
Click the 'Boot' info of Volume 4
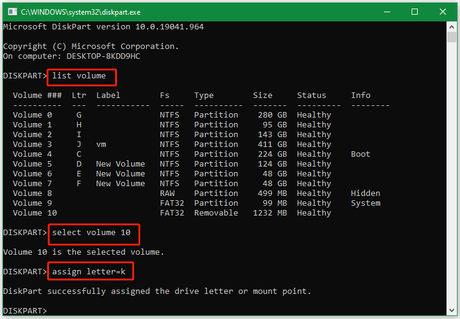coord(361,154)
